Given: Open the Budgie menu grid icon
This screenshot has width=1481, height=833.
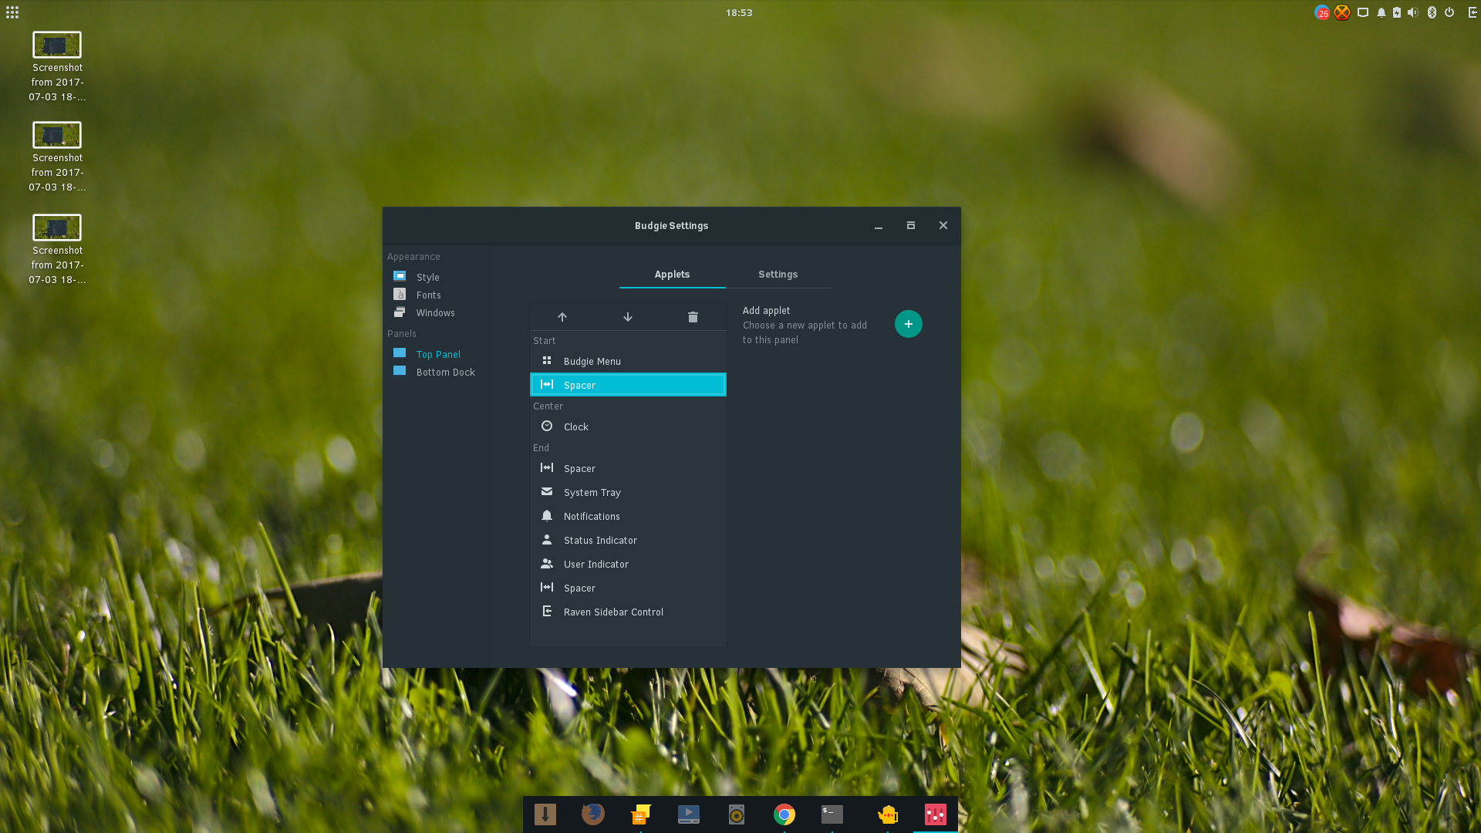Looking at the screenshot, I should pos(12,12).
